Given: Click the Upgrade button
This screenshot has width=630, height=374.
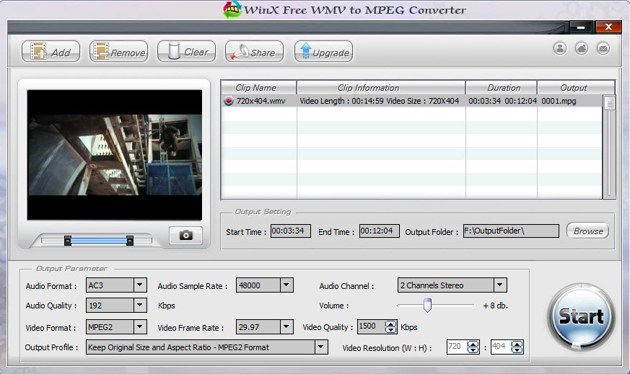Looking at the screenshot, I should [x=323, y=52].
